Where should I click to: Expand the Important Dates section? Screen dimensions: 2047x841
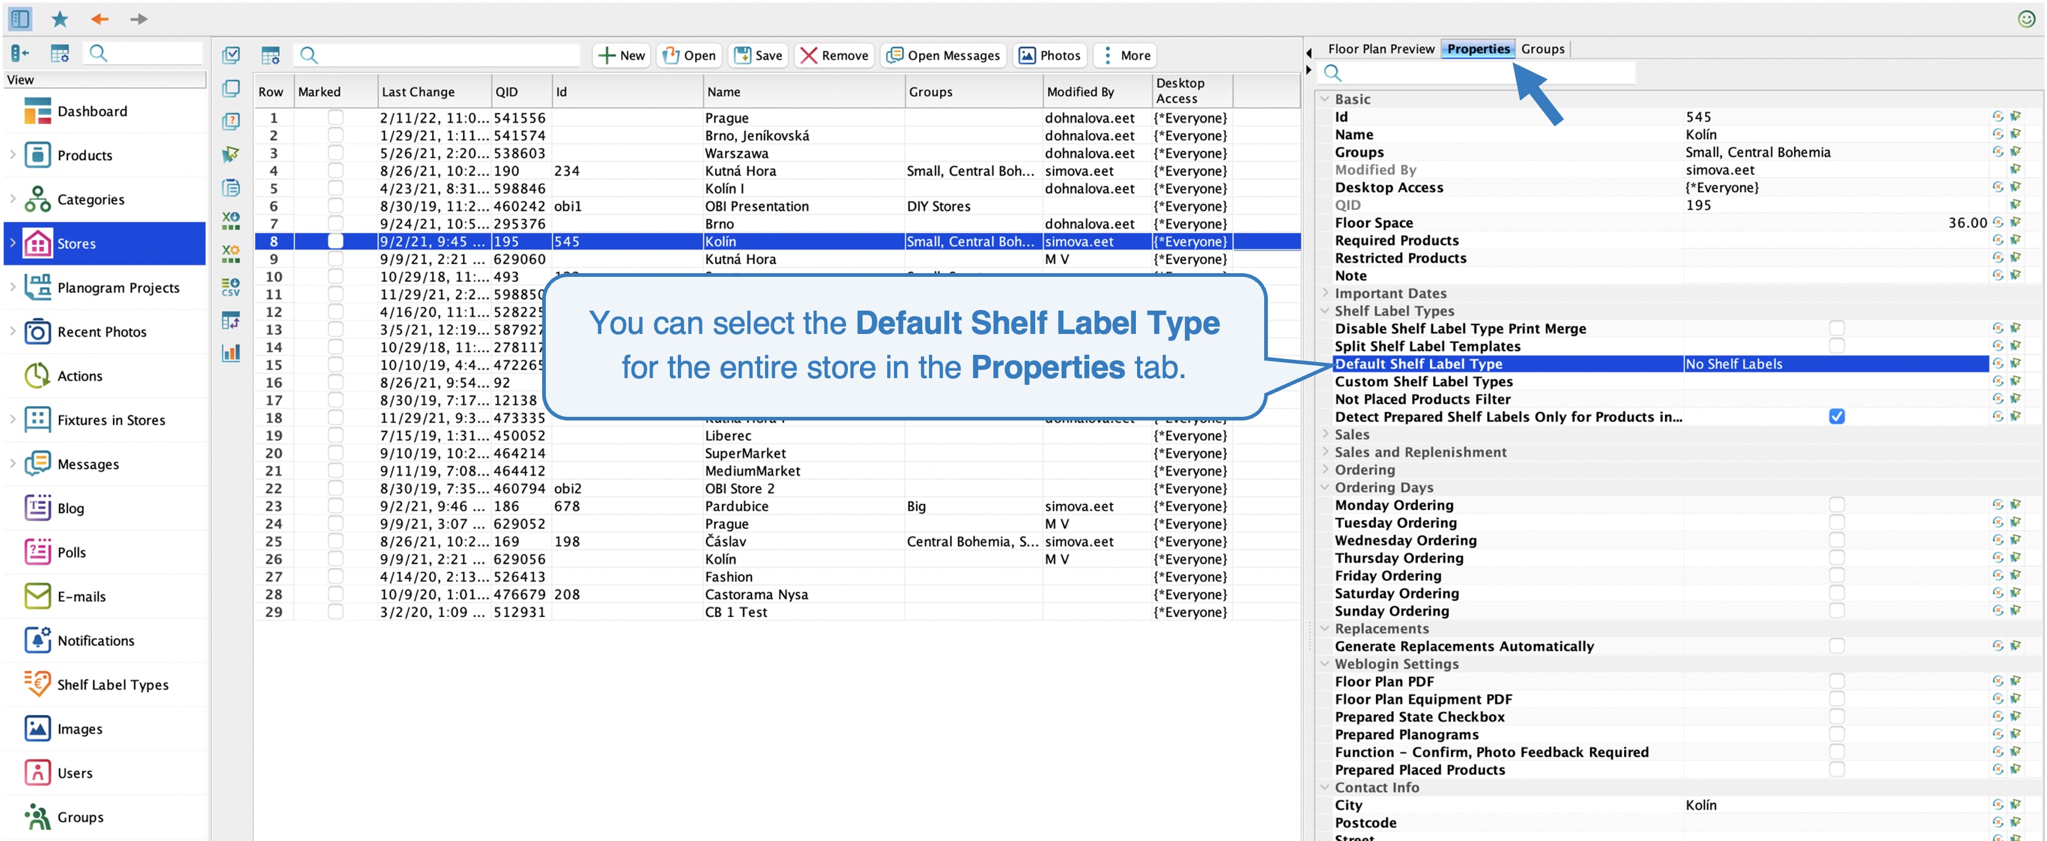pyautogui.click(x=1325, y=293)
